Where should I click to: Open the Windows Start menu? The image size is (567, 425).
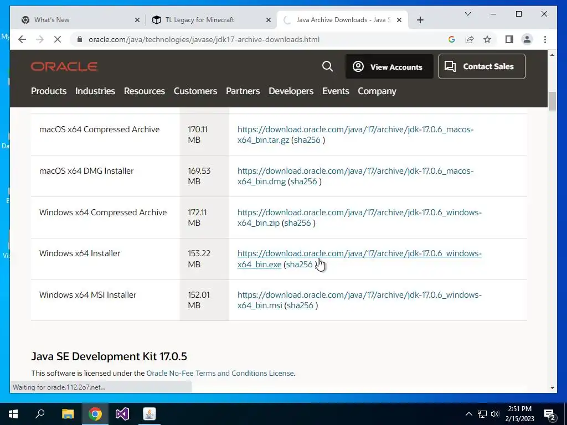click(13, 414)
